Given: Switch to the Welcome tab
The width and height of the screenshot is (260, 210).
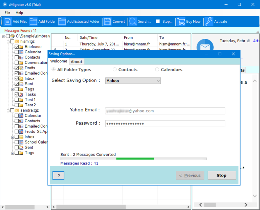Looking at the screenshot, I should click(59, 61).
